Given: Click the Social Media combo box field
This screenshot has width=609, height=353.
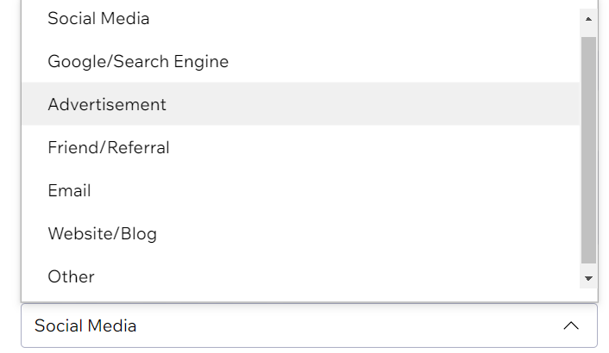Looking at the screenshot, I should point(259,326).
